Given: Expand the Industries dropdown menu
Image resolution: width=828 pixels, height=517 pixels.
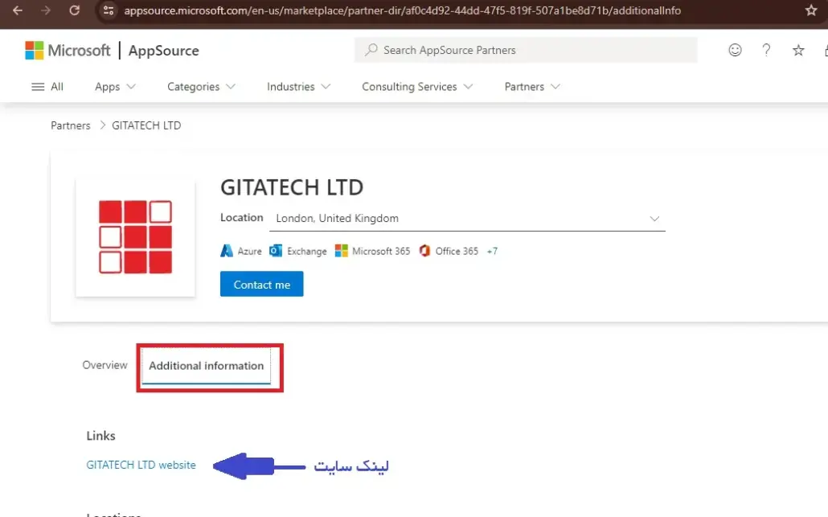Looking at the screenshot, I should coord(298,87).
